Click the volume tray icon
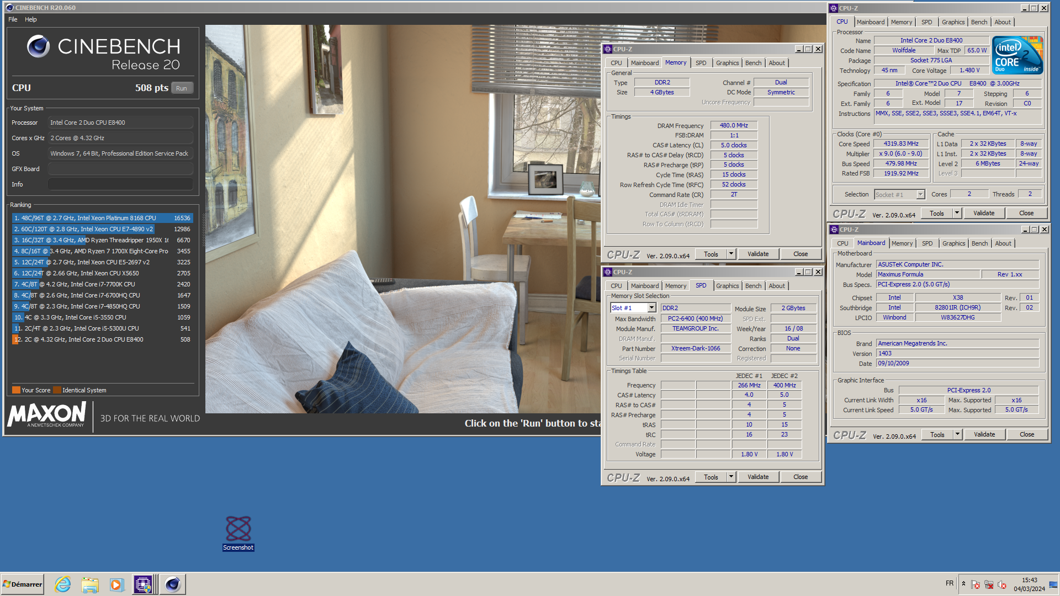This screenshot has width=1060, height=596. (1002, 584)
